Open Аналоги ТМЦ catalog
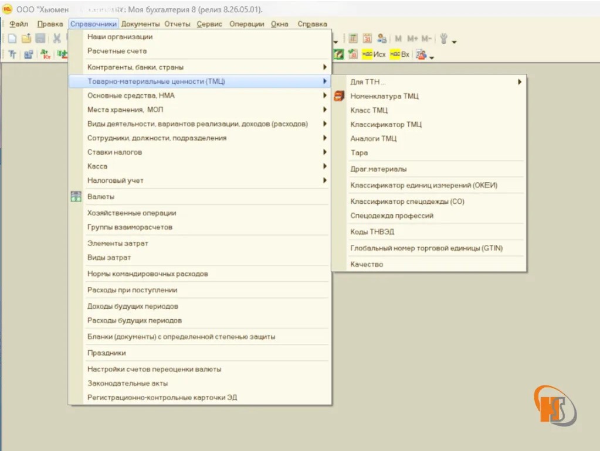This screenshot has width=600, height=451. click(x=429, y=138)
